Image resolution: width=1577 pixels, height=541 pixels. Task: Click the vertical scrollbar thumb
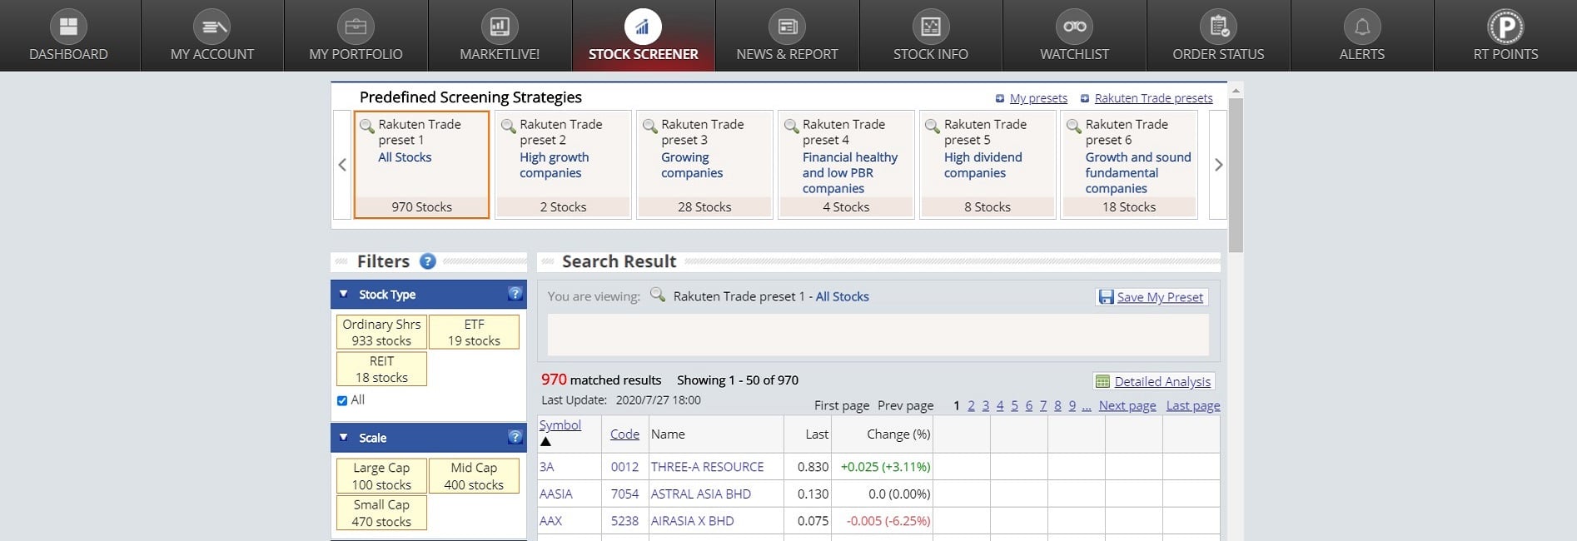point(1236,175)
